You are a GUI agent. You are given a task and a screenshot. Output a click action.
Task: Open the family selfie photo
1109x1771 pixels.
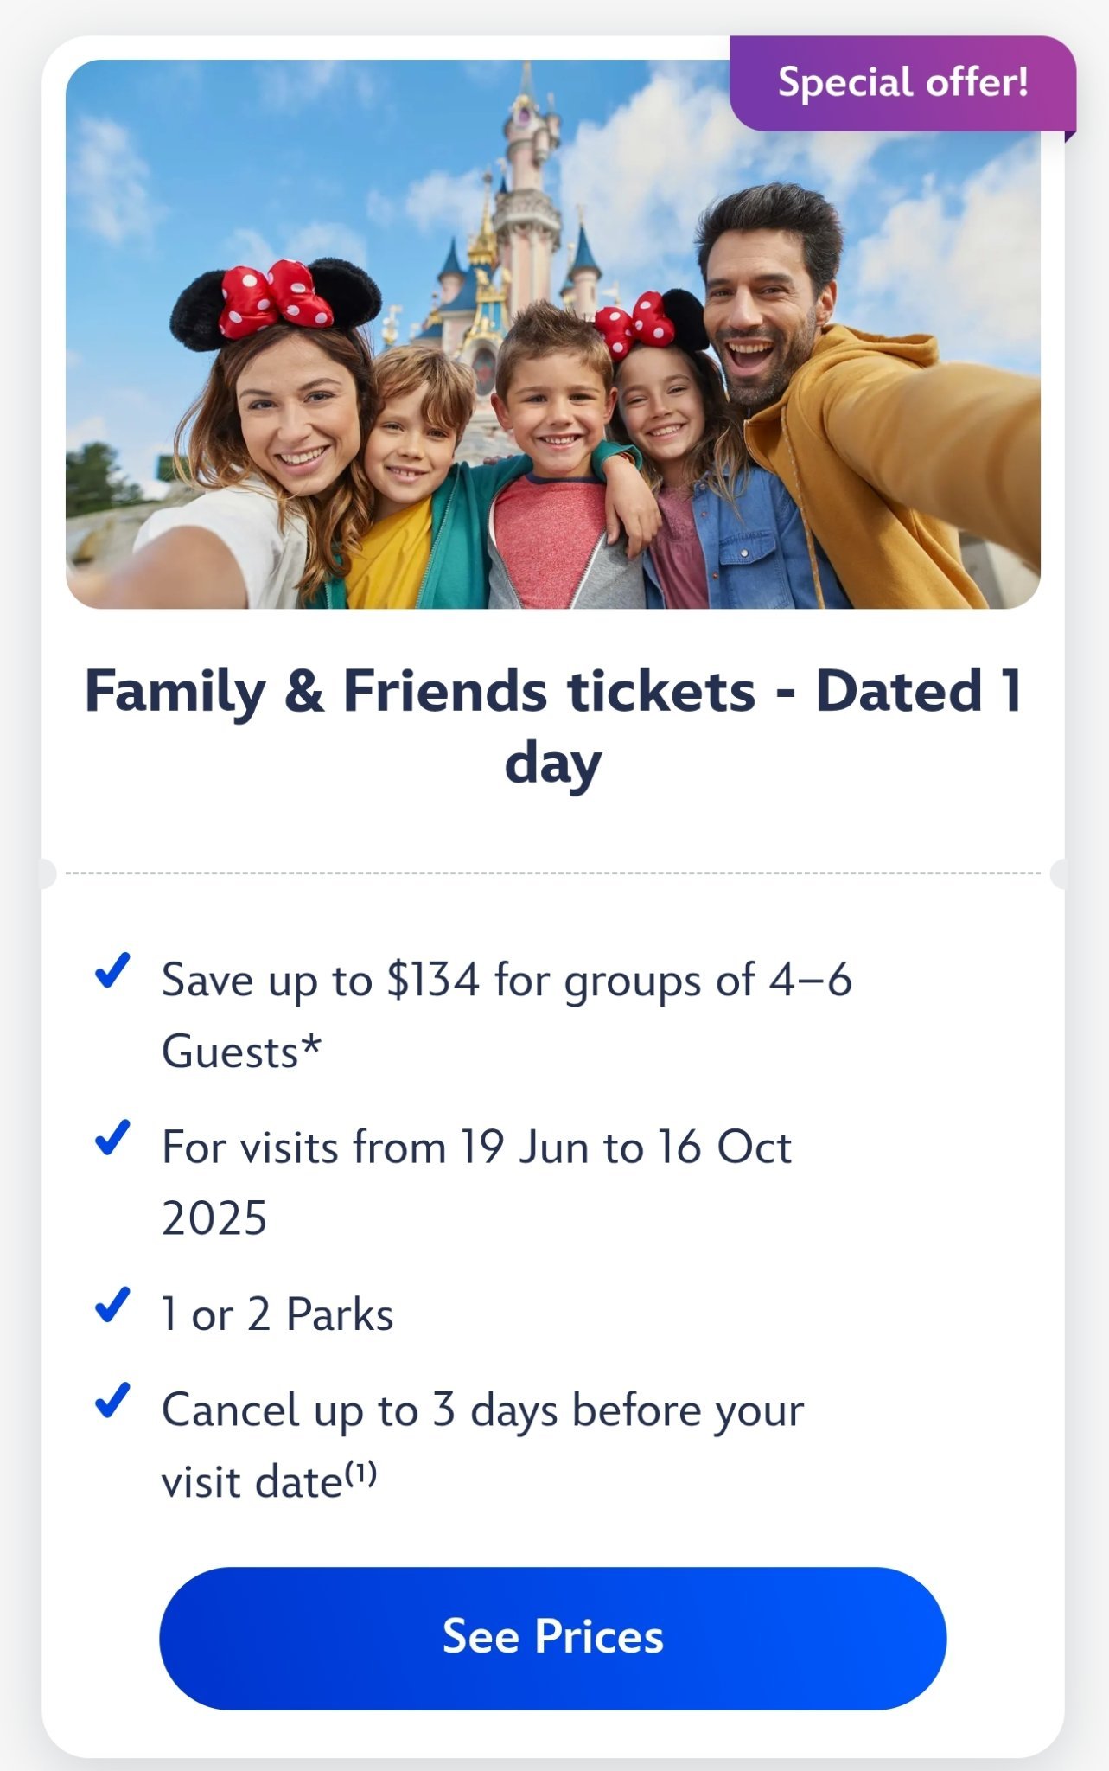(552, 334)
